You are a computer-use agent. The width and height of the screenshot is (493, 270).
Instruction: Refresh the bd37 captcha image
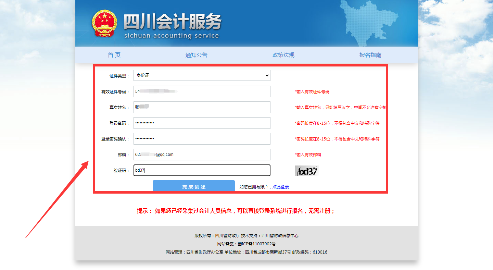coord(307,171)
